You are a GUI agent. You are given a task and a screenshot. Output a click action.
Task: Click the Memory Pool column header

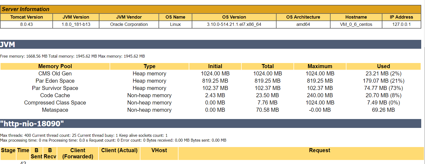55,66
